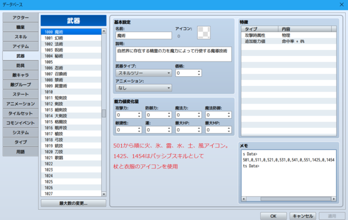Go to the 敵キャラ tab
The image size is (348, 220).
pyautogui.click(x=21, y=75)
